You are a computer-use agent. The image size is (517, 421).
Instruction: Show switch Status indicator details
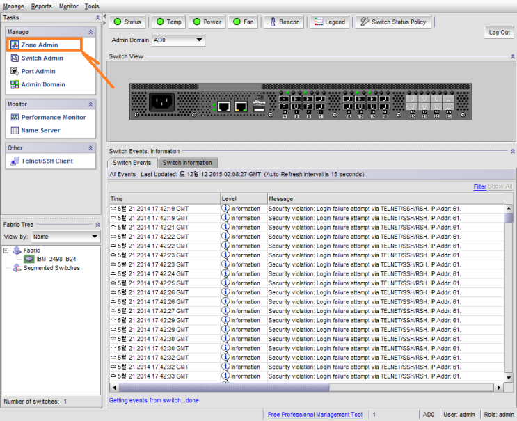[127, 22]
